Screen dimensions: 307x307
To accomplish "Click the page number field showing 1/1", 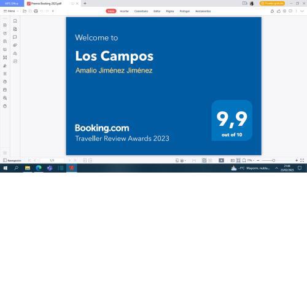I will (52, 160).
